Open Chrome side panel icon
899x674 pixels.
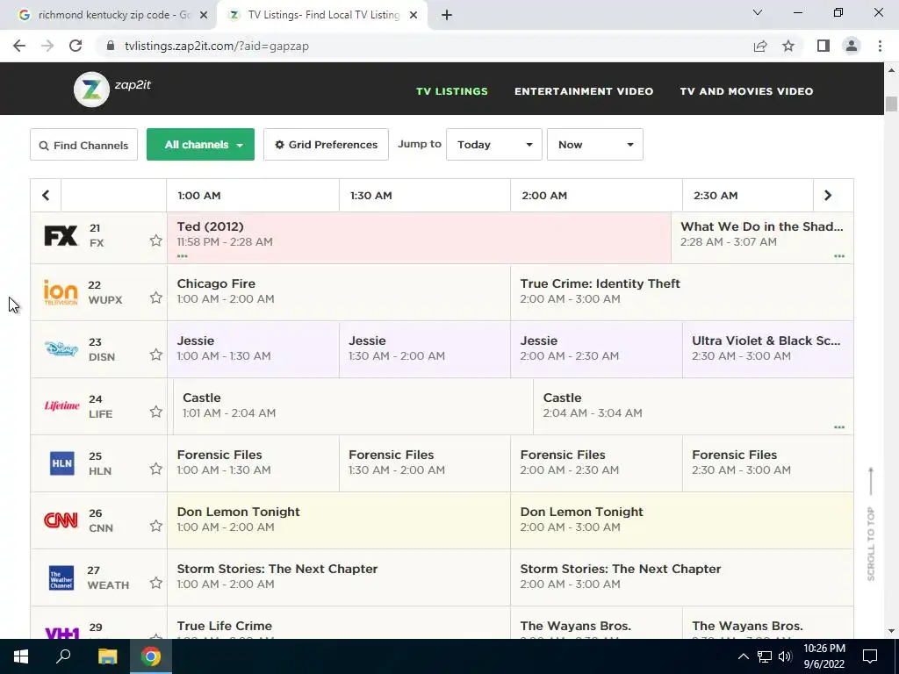[823, 46]
